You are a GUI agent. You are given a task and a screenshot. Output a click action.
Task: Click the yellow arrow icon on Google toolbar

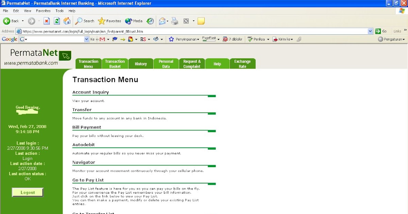click(x=123, y=39)
